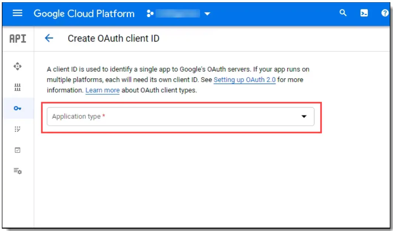
Task: Open the API Library from the sidebar
Action: [17, 88]
